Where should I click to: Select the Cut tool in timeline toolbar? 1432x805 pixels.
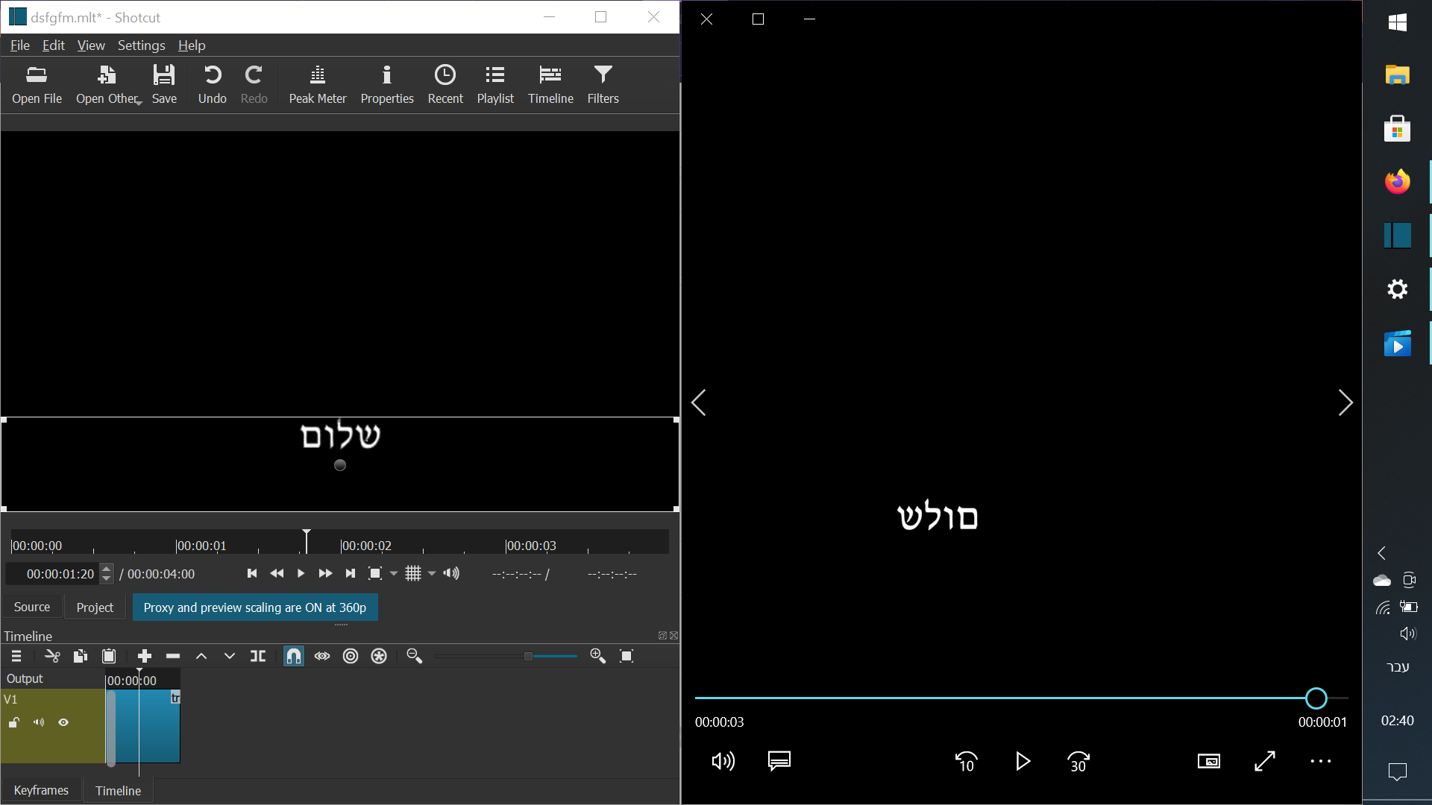click(x=52, y=656)
